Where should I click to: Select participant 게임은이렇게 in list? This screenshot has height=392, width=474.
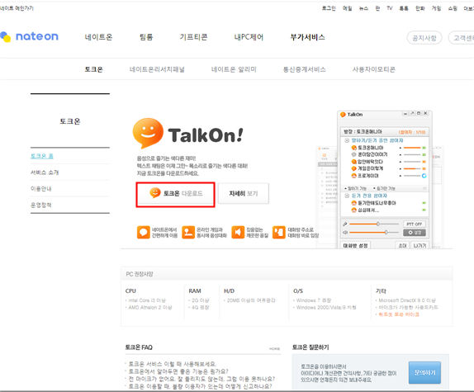(370, 168)
